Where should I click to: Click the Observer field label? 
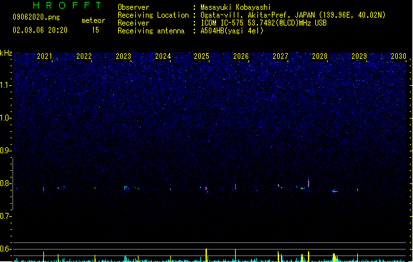click(x=133, y=7)
